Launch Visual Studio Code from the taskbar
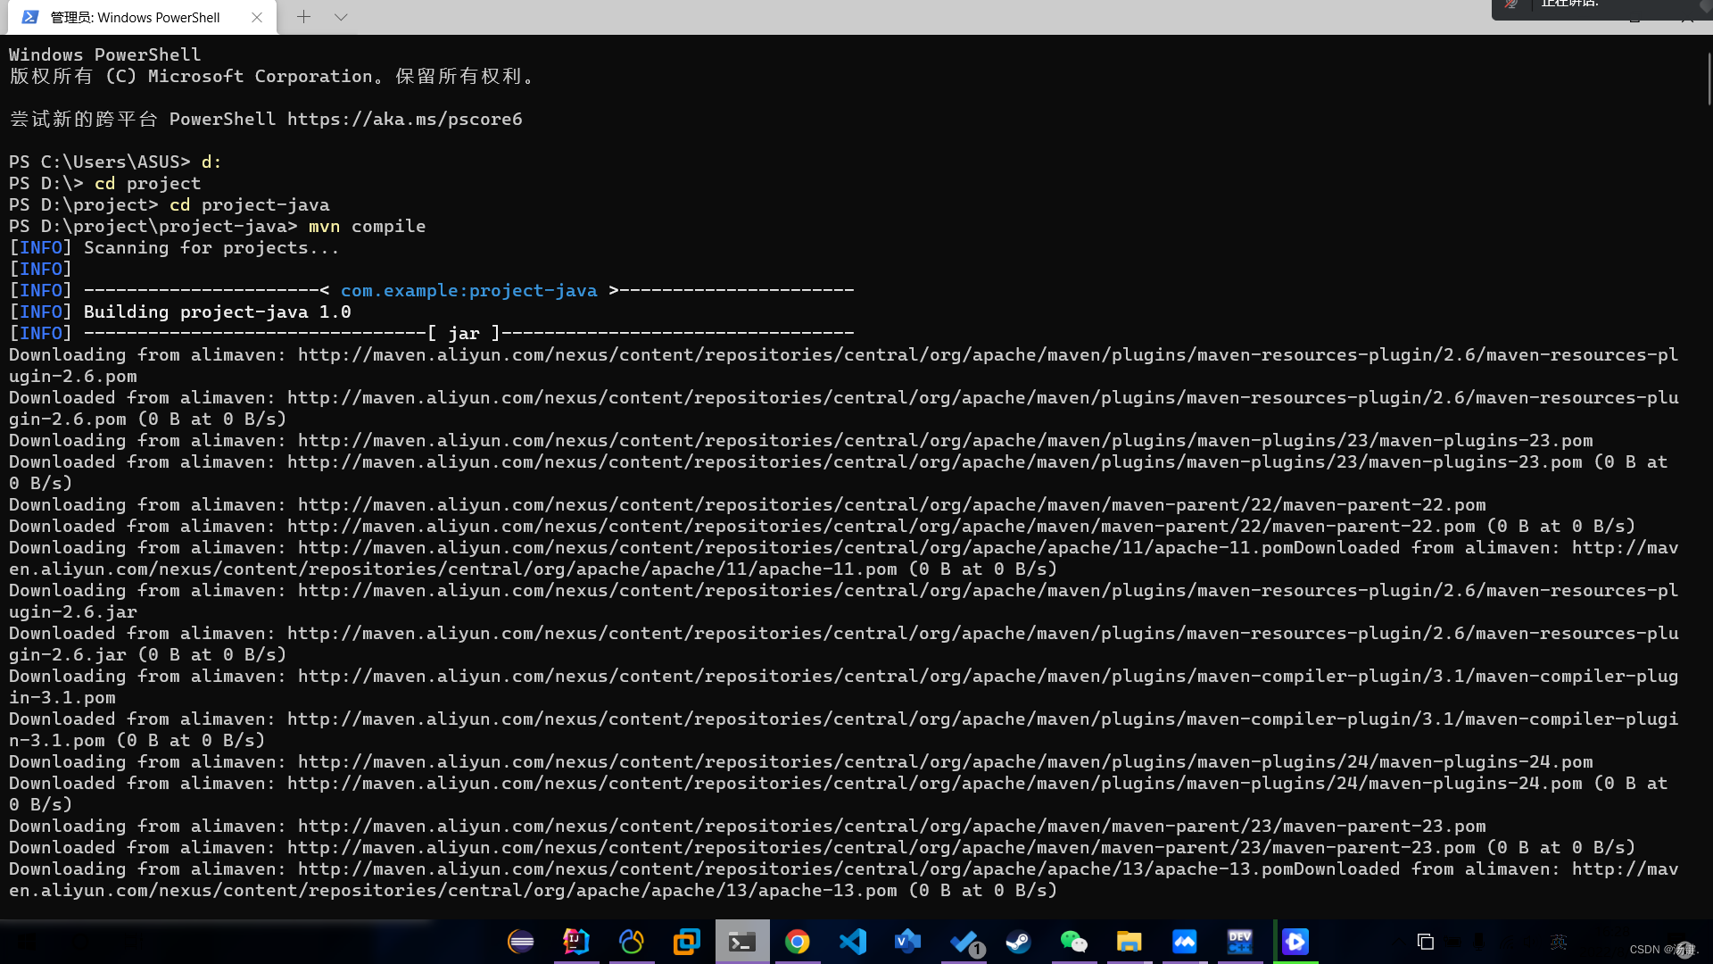Image resolution: width=1713 pixels, height=964 pixels. pos(853,942)
